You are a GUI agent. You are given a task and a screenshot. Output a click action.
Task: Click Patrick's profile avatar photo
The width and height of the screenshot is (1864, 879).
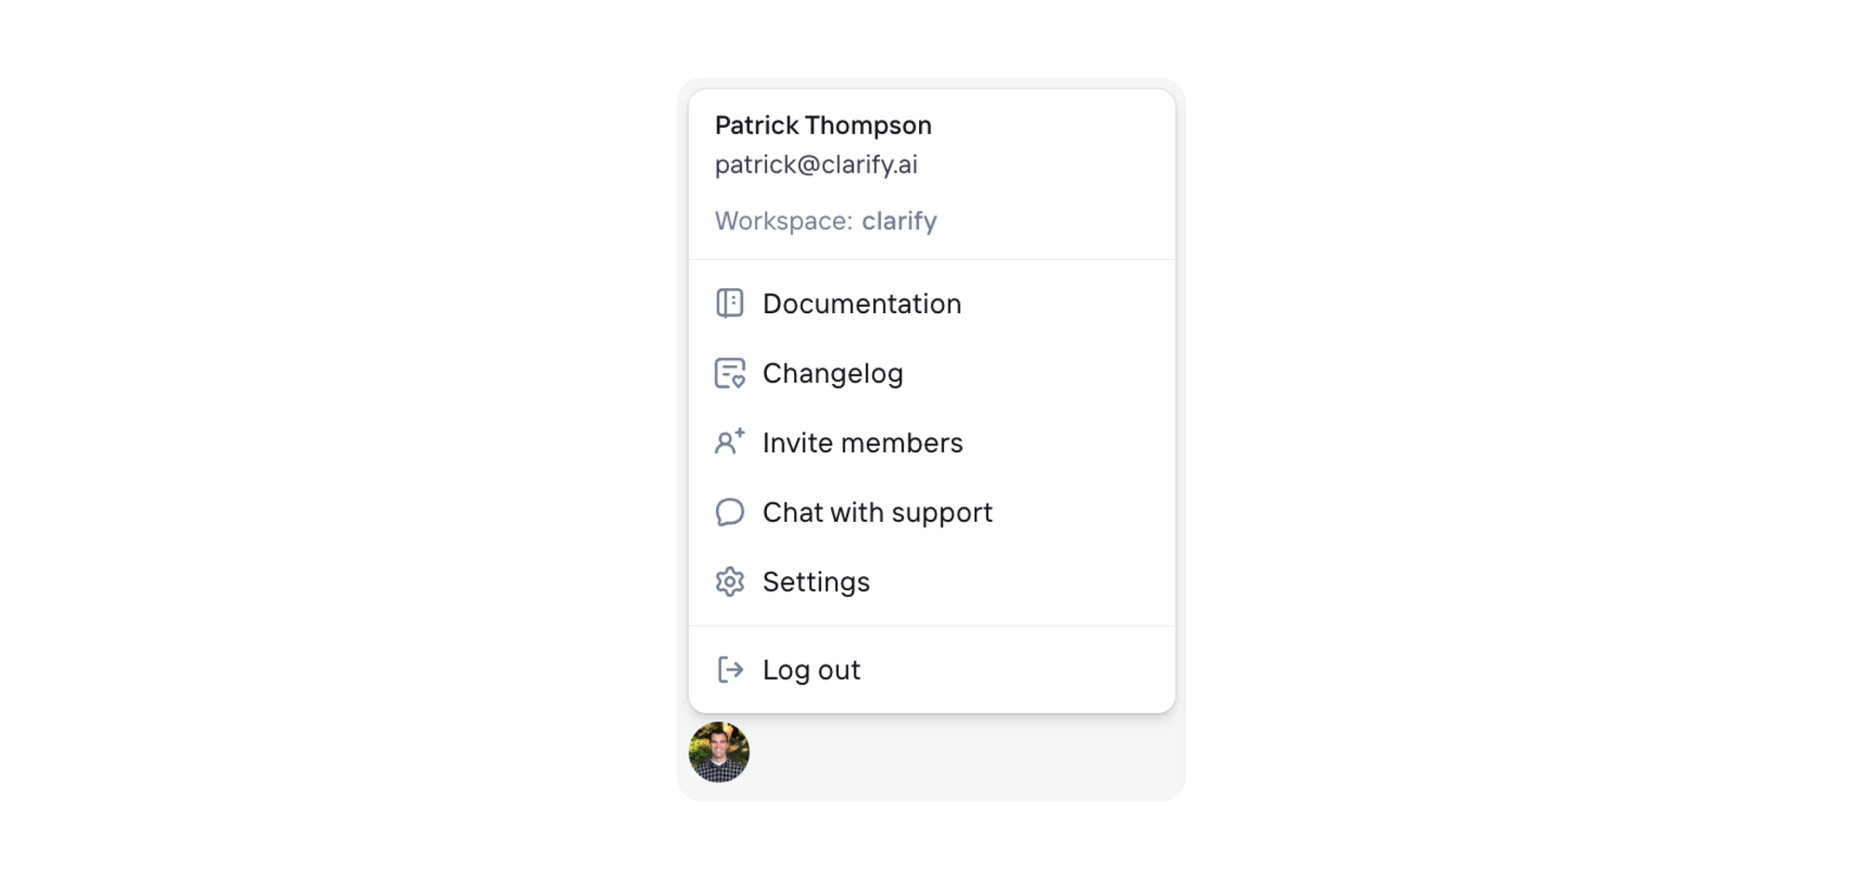719,752
